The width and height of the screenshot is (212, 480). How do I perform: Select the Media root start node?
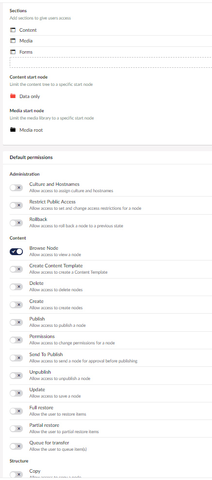31,130
